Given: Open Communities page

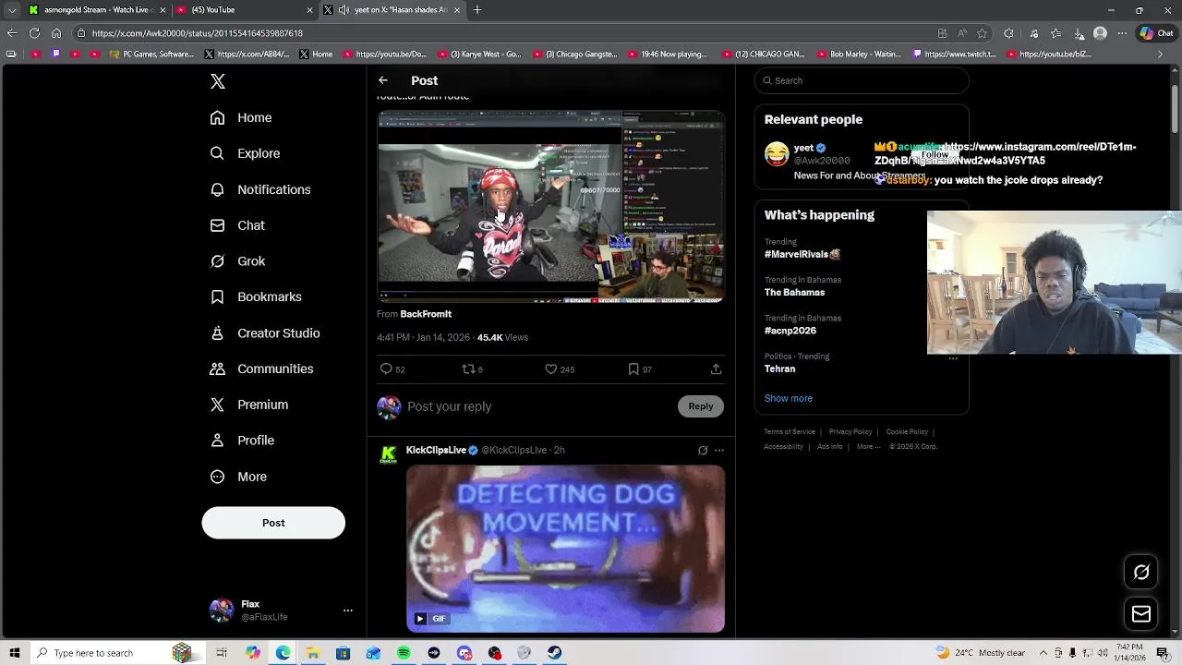Looking at the screenshot, I should [261, 369].
